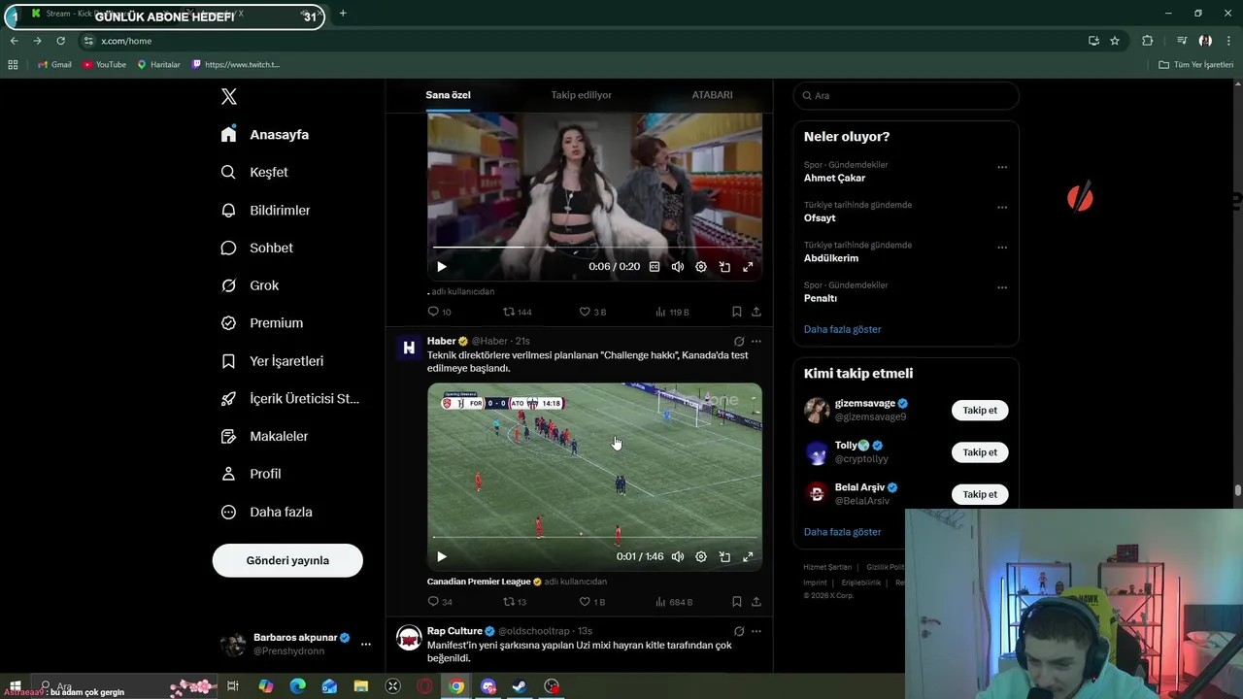
Task: Click the Makaleler icon
Action: coord(228,437)
